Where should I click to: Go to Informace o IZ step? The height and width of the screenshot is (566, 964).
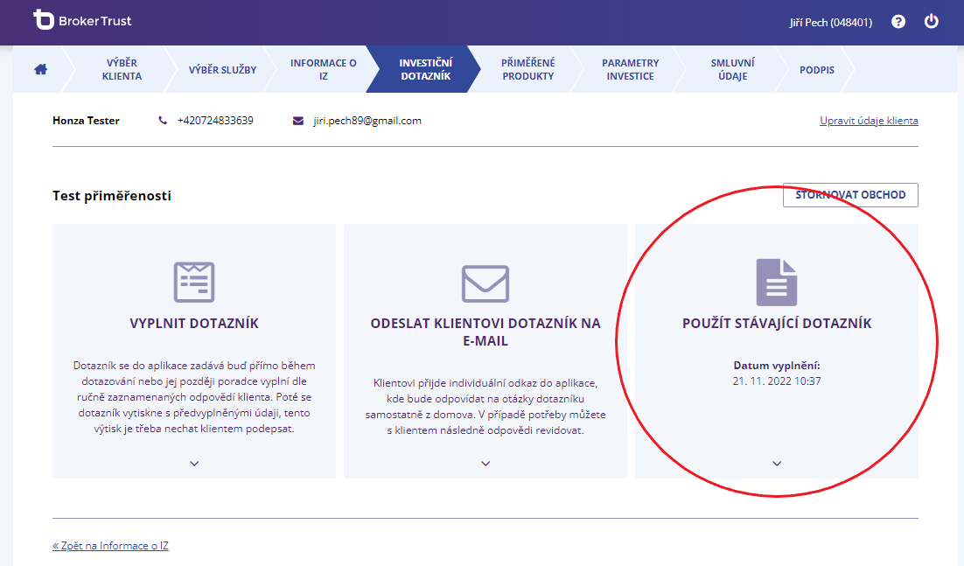(x=324, y=69)
